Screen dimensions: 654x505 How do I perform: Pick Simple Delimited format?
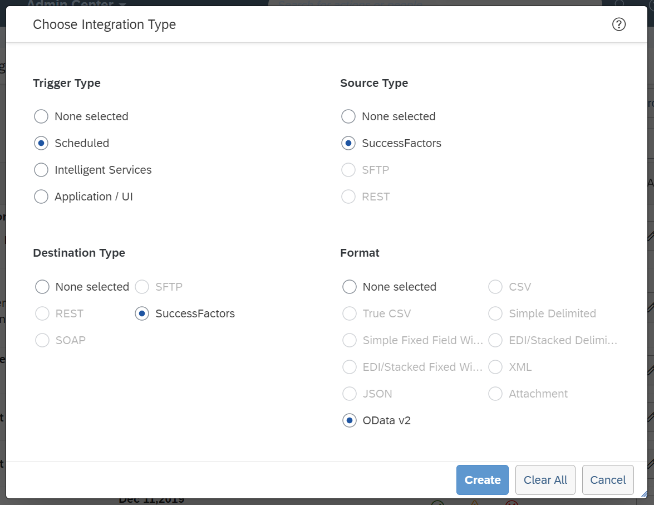(x=495, y=313)
